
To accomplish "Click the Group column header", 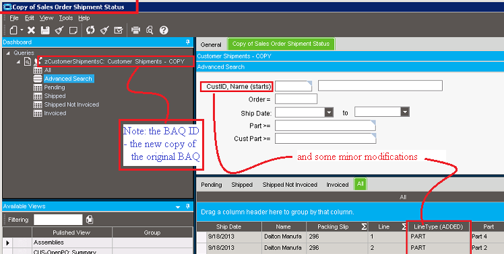I will (x=152, y=232).
